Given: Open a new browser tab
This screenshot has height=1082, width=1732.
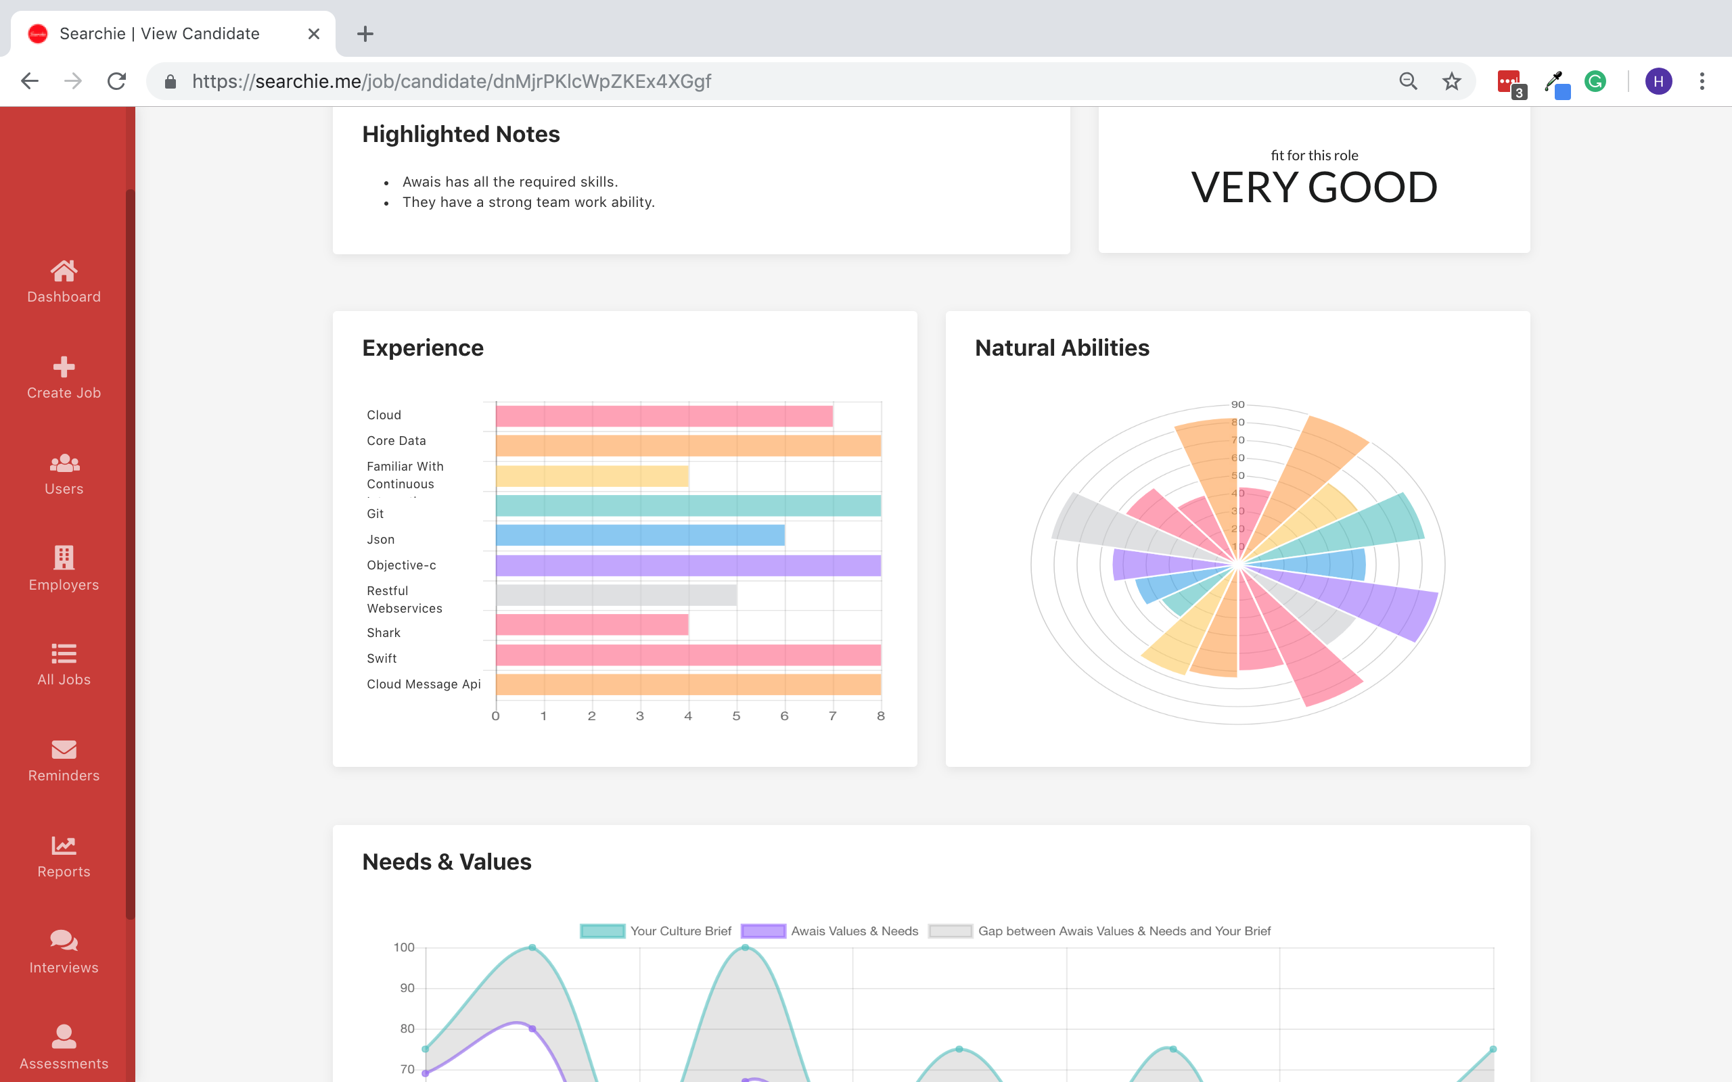Looking at the screenshot, I should coord(365,34).
